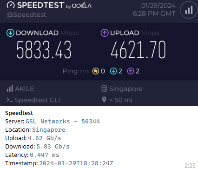This screenshot has height=169, width=198.
Task: Select the 0.447 ms latency value
Action: [45, 155]
